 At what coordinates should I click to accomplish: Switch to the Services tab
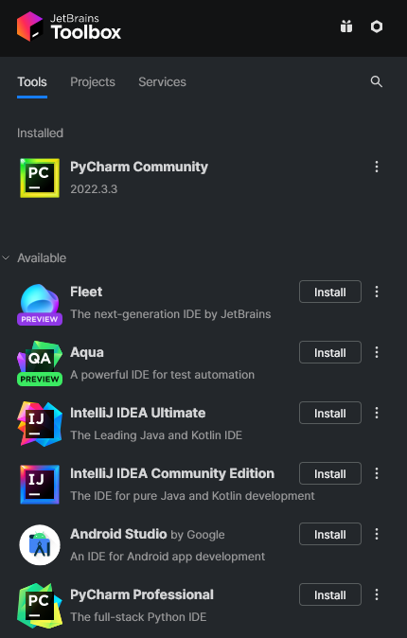162,81
